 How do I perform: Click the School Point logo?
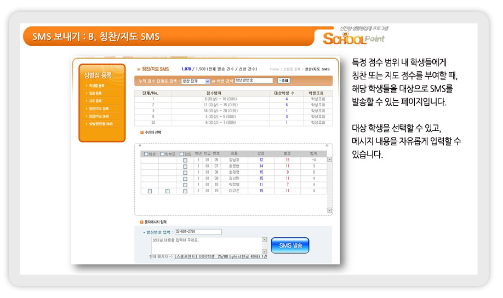353,37
